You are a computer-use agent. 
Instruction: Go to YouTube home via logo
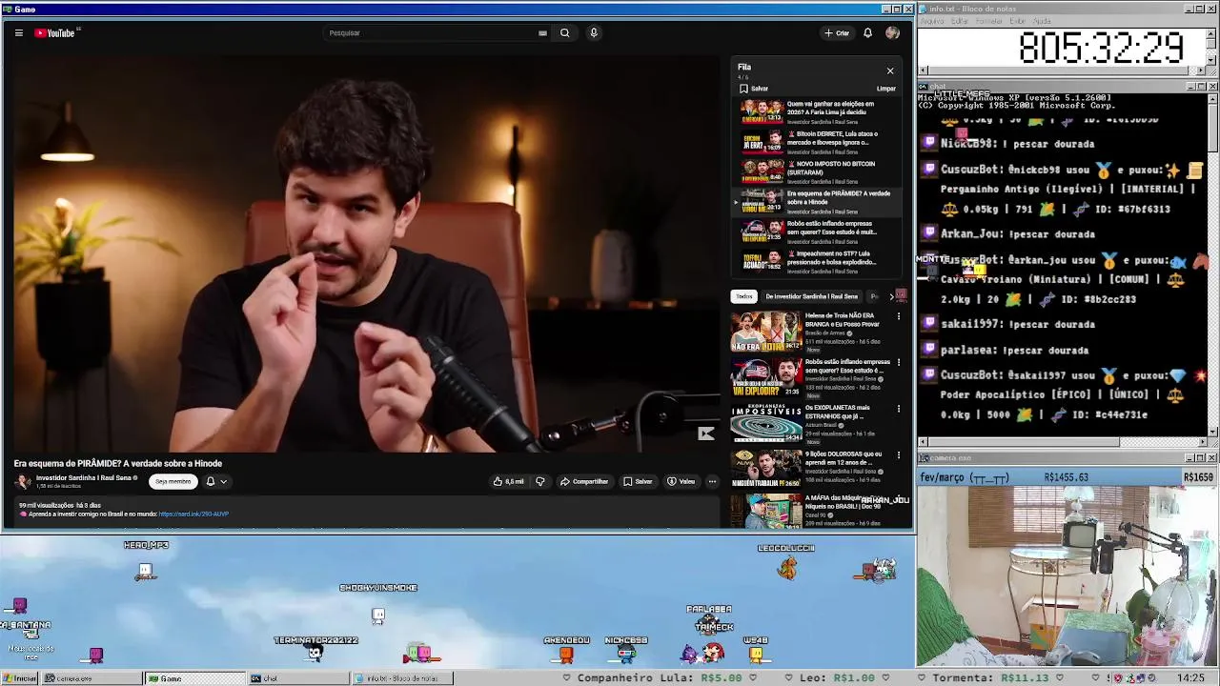55,32
